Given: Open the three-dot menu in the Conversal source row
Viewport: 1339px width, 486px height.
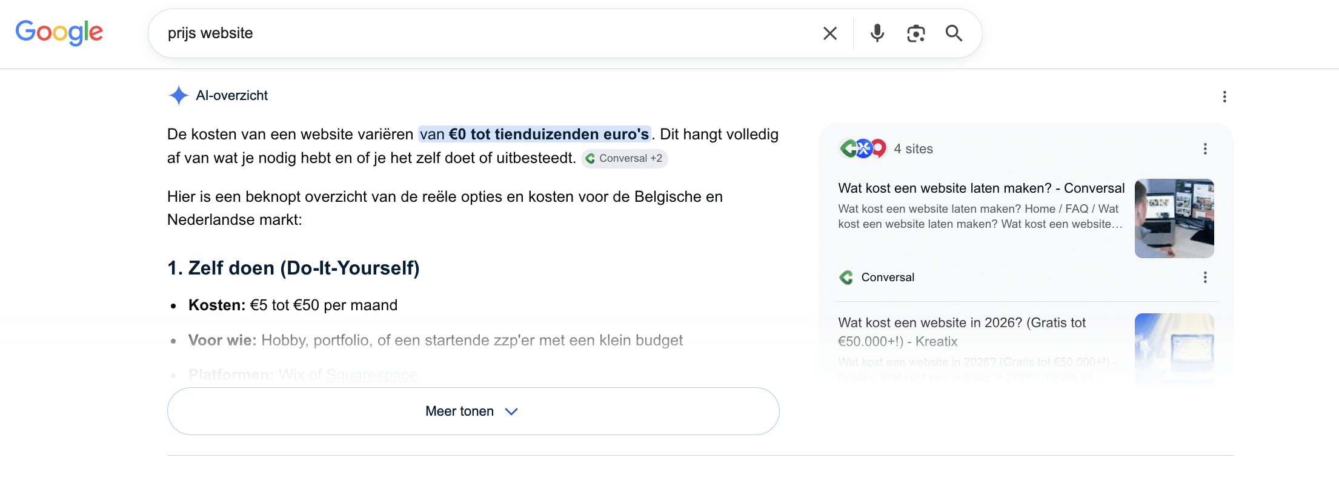Looking at the screenshot, I should point(1205,278).
